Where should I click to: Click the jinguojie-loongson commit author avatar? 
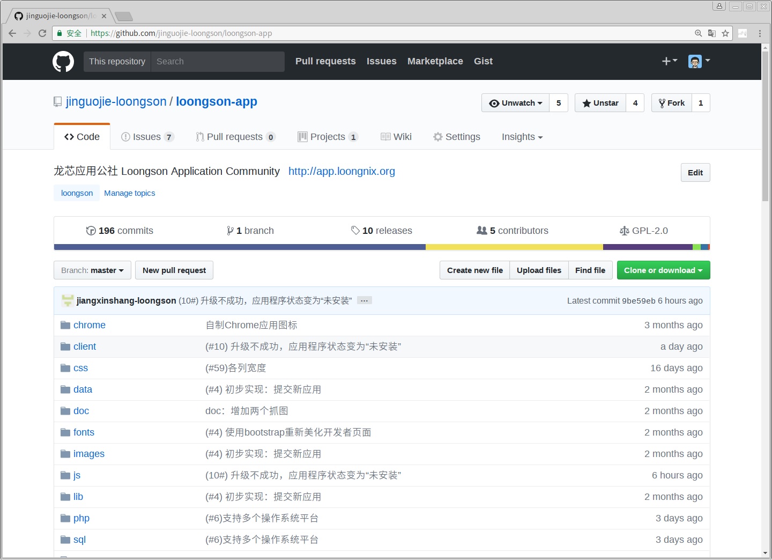coord(68,301)
